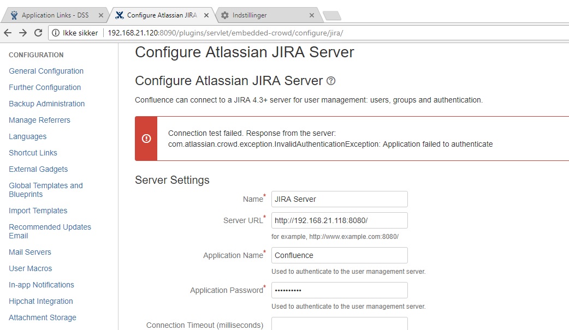This screenshot has height=330, width=569.
Task: Close the Indstillinger tab
Action: [x=312, y=15]
